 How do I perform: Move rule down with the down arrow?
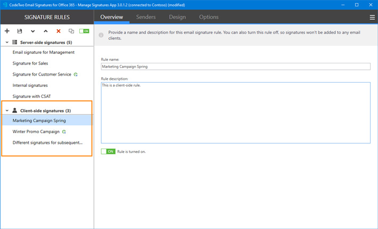pyautogui.click(x=33, y=31)
